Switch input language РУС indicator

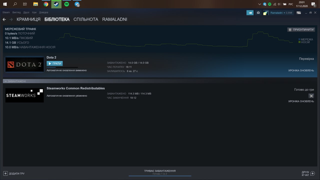[x=291, y=4]
